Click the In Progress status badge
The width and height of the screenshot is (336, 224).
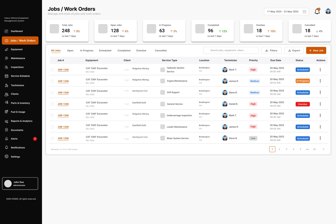303,81
